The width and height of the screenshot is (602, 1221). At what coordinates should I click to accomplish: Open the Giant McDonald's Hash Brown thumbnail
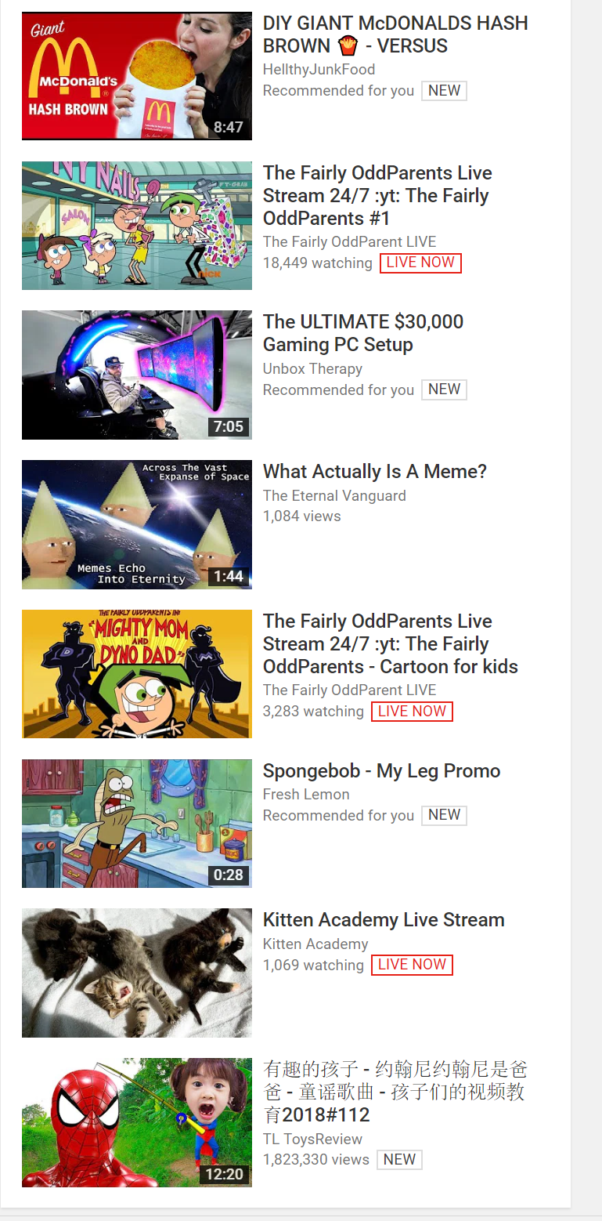click(137, 76)
